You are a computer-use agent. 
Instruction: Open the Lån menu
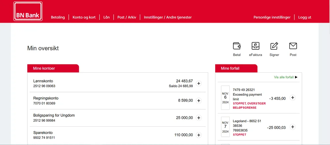click(x=107, y=17)
